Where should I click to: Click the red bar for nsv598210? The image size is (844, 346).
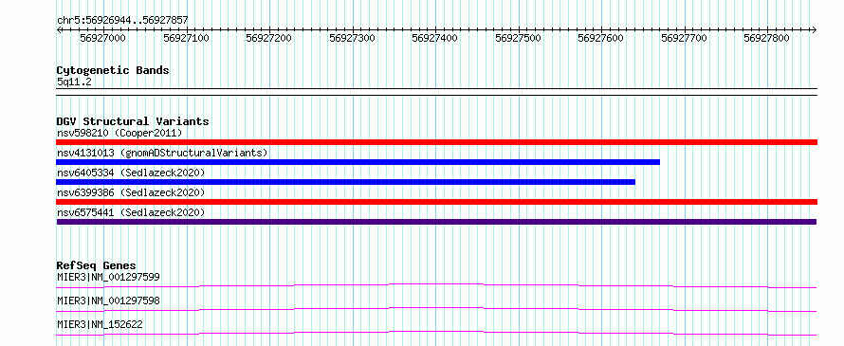[x=437, y=142]
